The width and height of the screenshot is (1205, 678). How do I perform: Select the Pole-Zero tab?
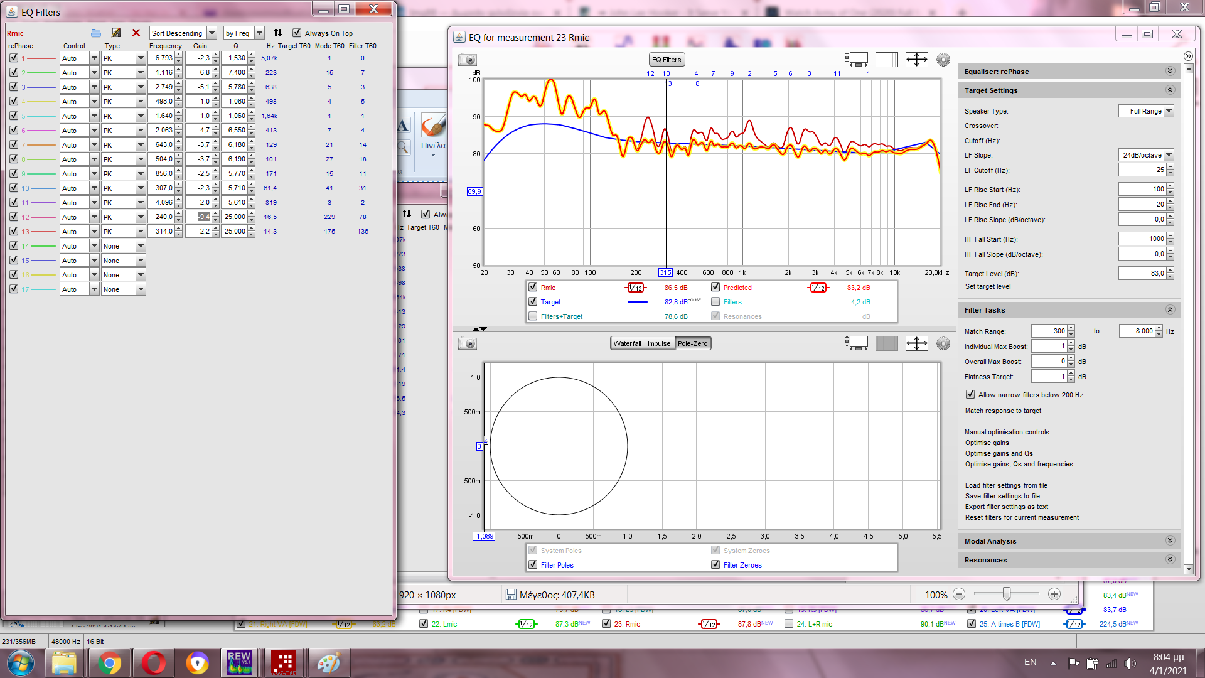(x=693, y=343)
